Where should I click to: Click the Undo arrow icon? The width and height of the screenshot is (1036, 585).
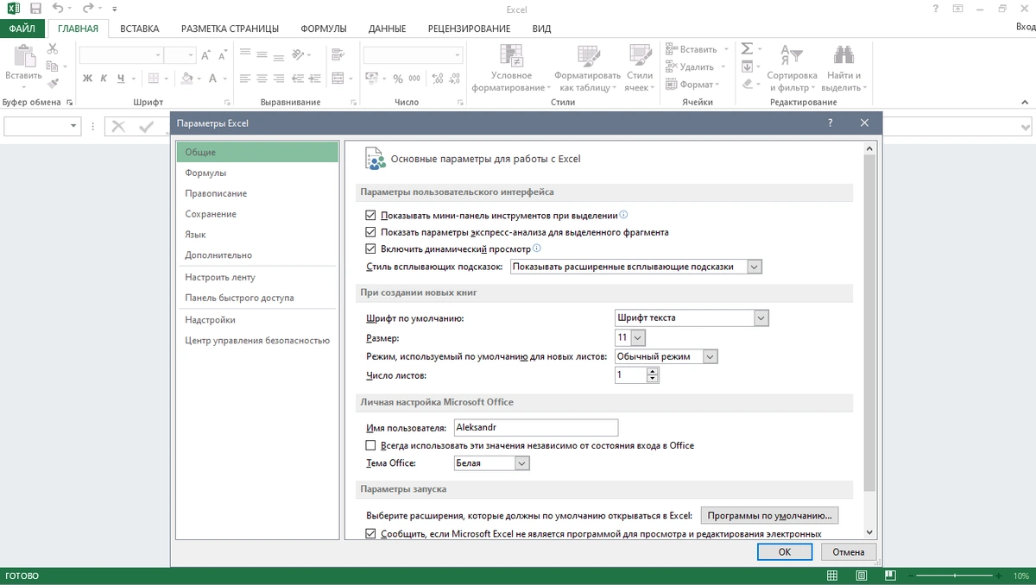57,9
